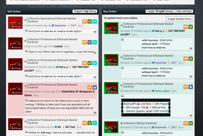The image size is (203, 136).
Task: Report Irón a_J's 121.21 keys buy order
Action: click(186, 27)
